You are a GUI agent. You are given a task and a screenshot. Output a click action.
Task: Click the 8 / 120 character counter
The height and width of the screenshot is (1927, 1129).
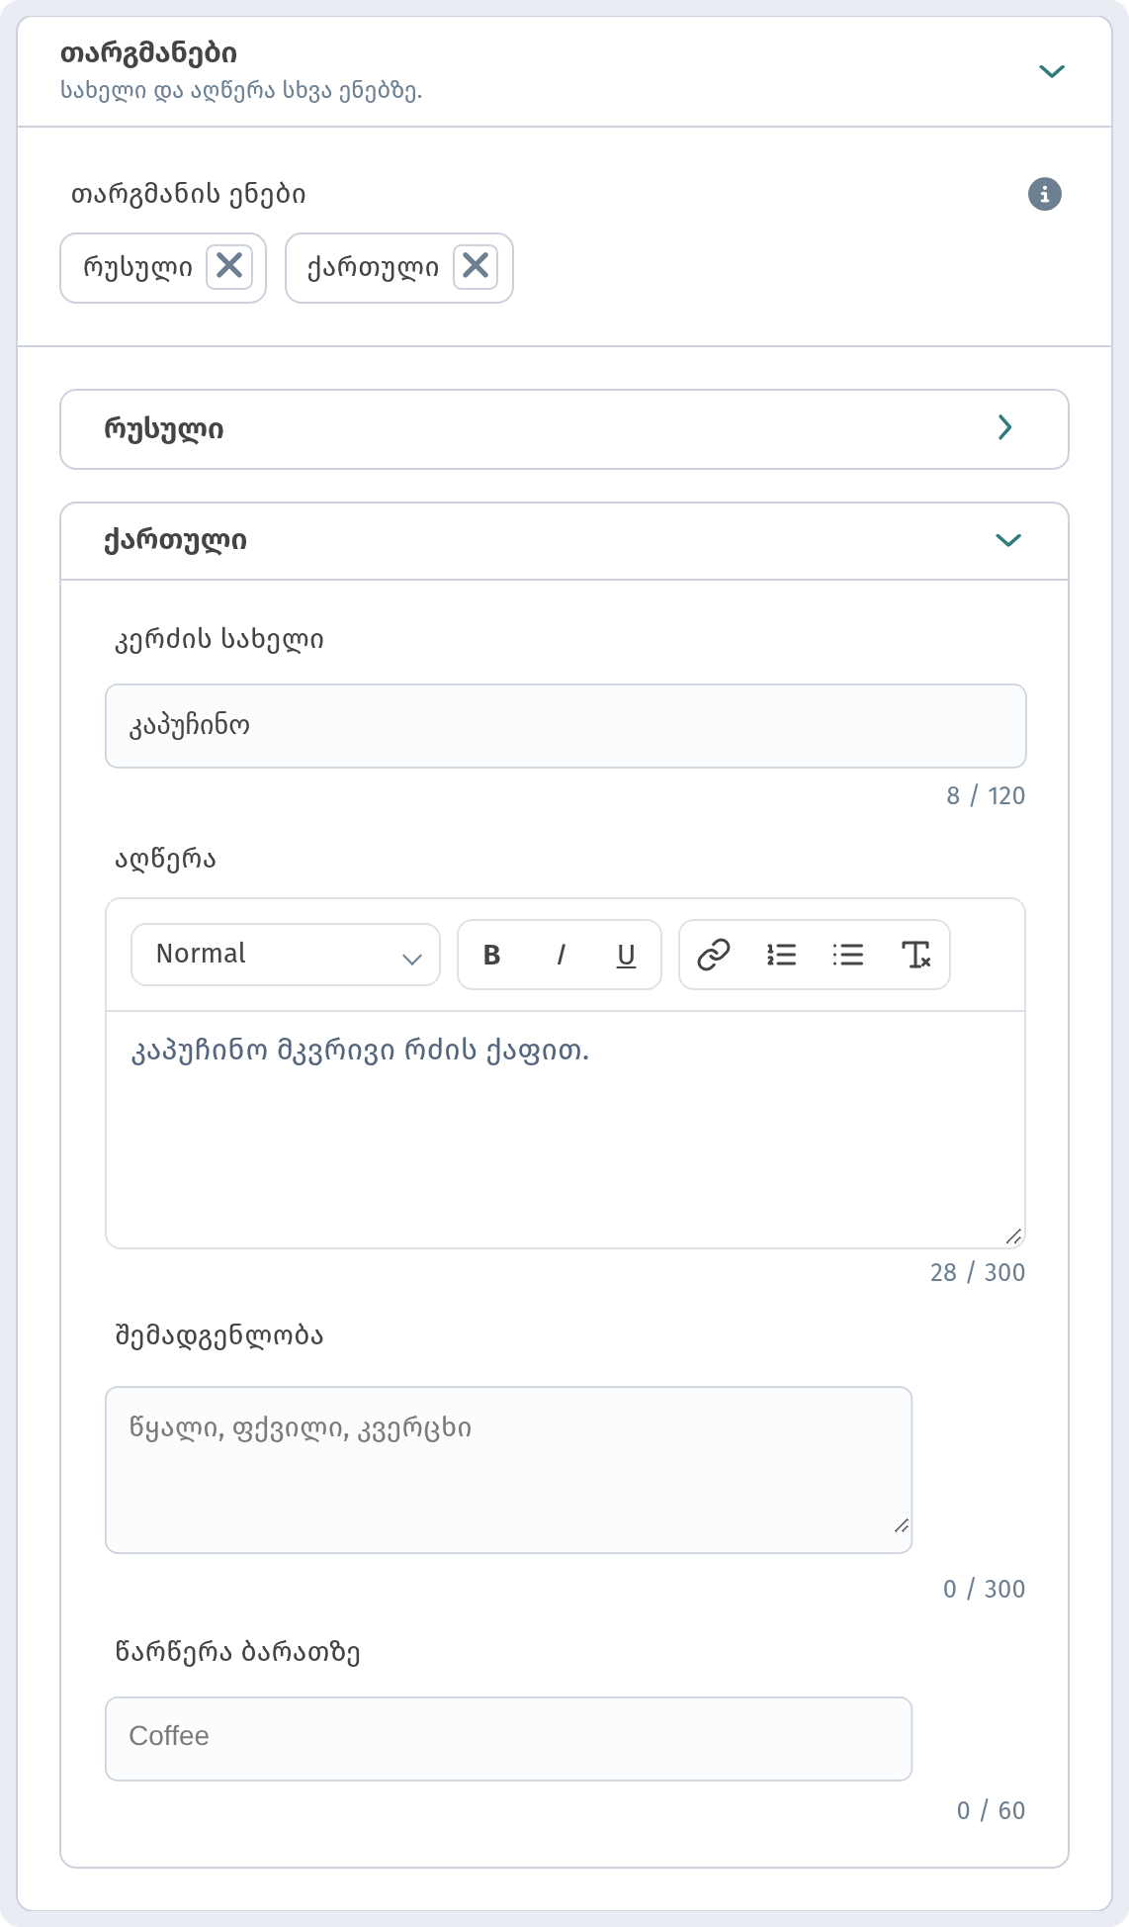[x=986, y=796]
